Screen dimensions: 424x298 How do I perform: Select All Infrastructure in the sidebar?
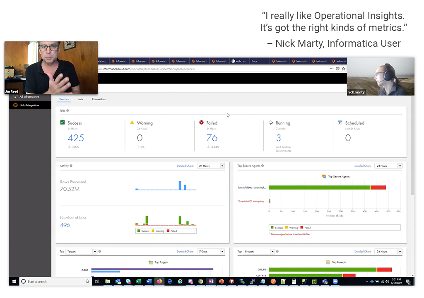pos(30,96)
